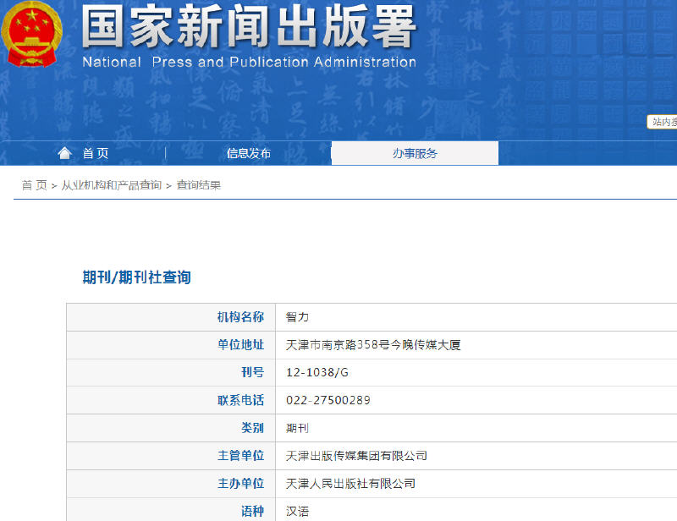Click the National Press and Publication Administration subtitle
This screenshot has height=521, width=677.
click(249, 62)
